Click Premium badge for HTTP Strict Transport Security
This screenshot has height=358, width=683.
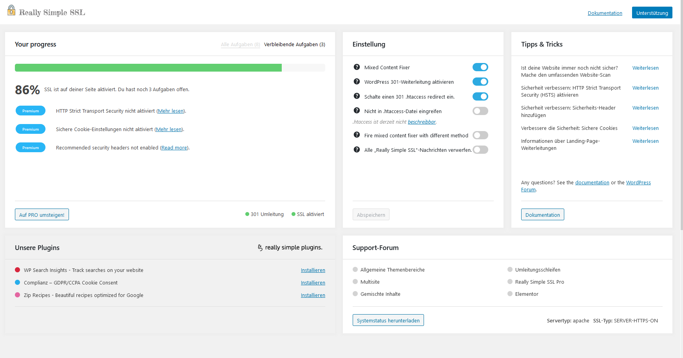pos(31,111)
